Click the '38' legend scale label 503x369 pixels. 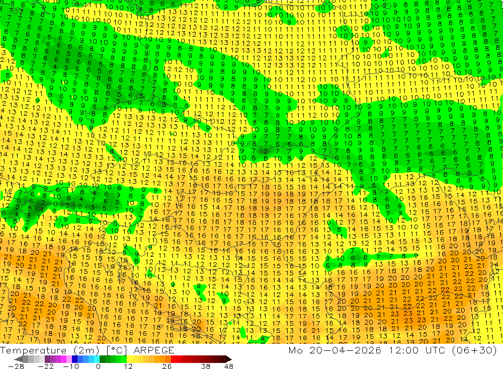pyautogui.click(x=206, y=366)
